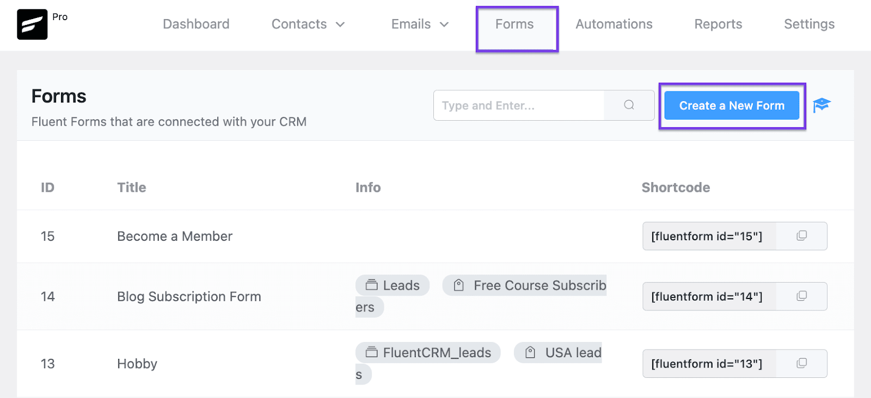Open the graduation cap guide icon

(821, 105)
